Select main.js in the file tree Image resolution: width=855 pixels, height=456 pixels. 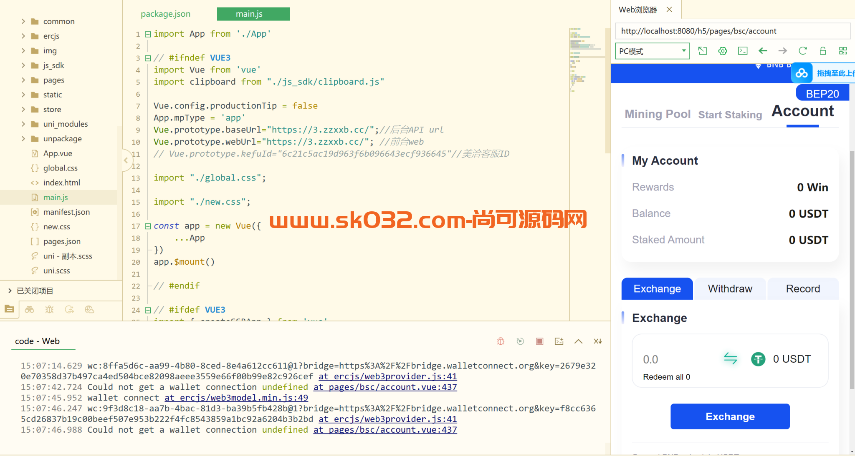[x=56, y=197]
